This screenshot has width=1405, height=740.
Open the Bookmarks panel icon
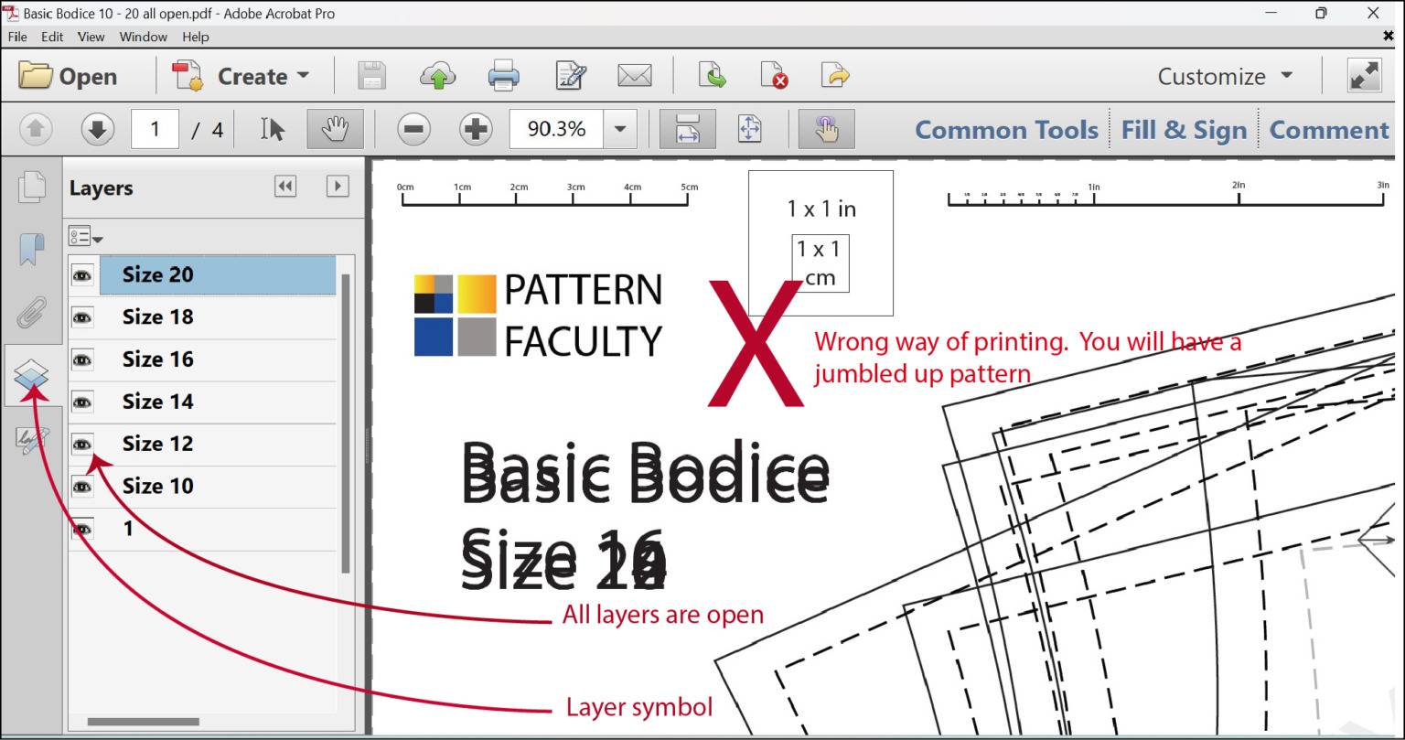tap(32, 249)
